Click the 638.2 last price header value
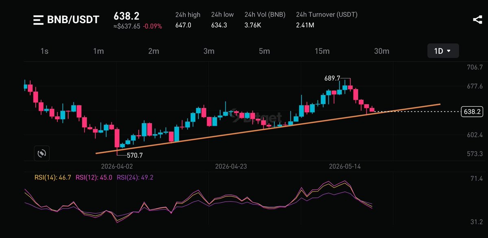This screenshot has height=238, width=488. (x=126, y=16)
